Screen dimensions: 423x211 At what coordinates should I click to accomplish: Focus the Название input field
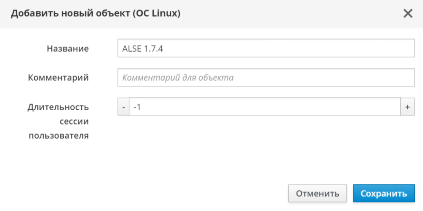point(266,48)
